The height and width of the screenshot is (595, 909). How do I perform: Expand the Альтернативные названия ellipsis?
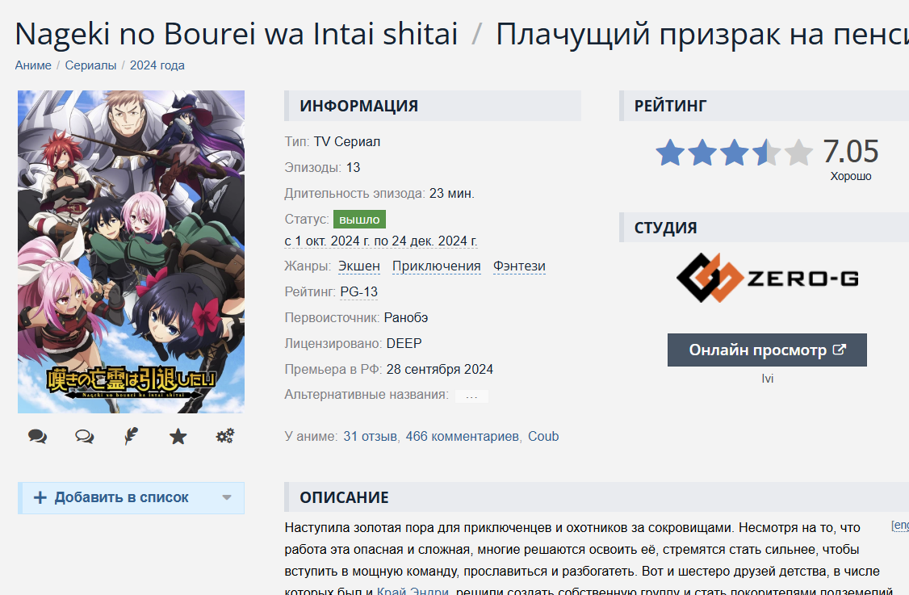pyautogui.click(x=471, y=396)
